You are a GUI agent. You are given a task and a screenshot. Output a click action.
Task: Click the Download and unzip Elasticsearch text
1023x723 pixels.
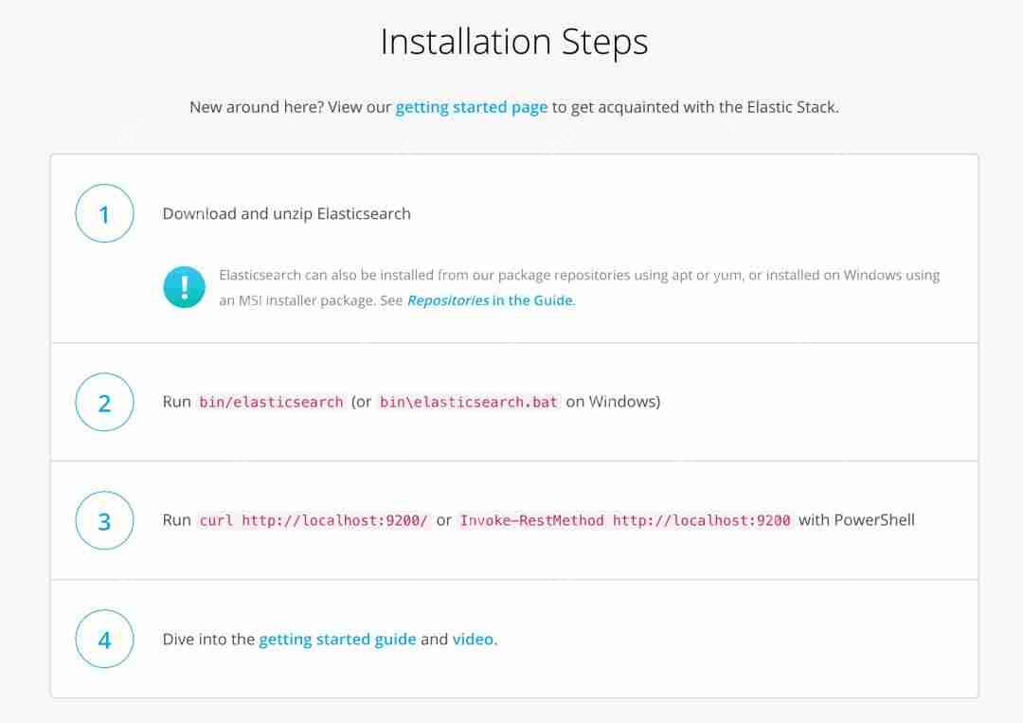point(286,214)
